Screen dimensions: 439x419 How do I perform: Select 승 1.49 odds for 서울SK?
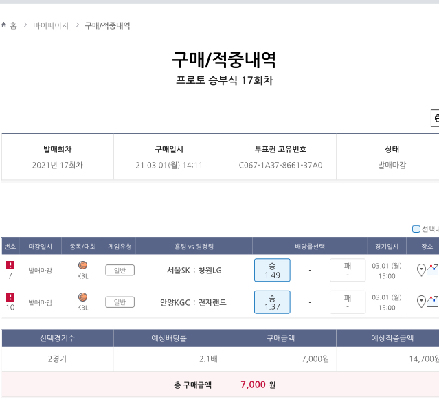coord(272,271)
